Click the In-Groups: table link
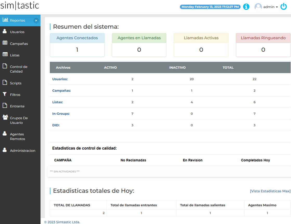291x224 pixels. [x=61, y=114]
